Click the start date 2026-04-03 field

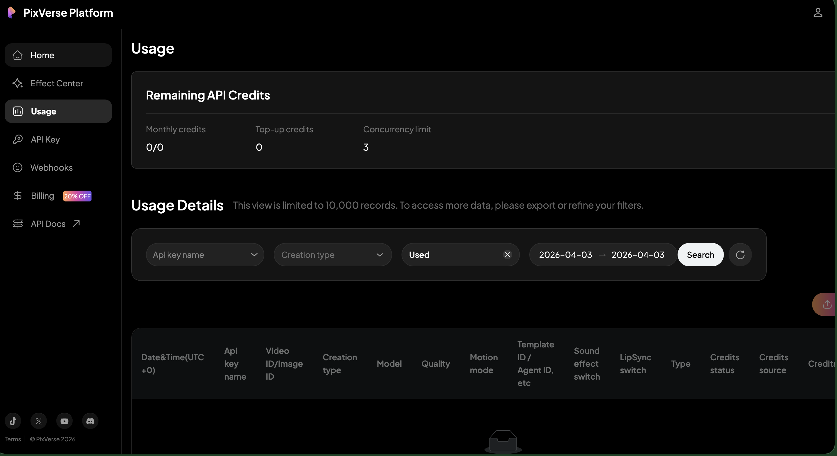tap(565, 255)
